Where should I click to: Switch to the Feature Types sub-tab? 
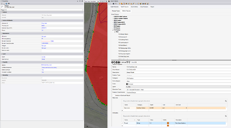tap(116, 11)
